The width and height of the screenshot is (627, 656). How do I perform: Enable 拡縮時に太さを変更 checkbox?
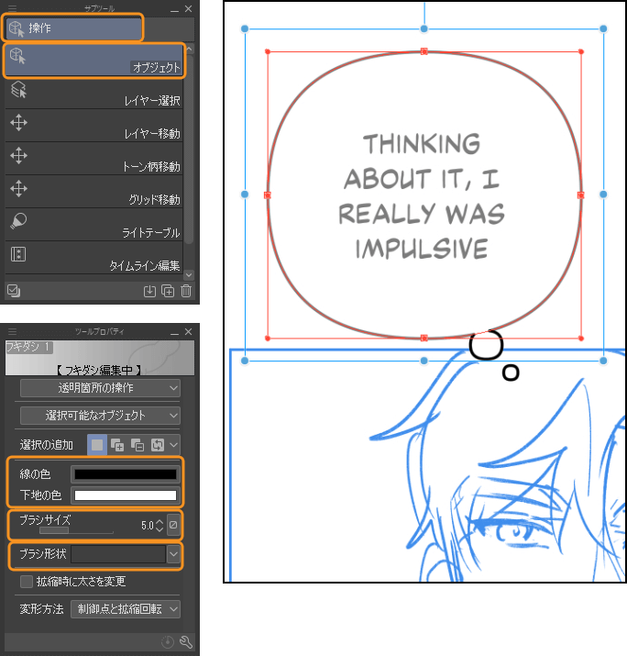click(x=27, y=582)
